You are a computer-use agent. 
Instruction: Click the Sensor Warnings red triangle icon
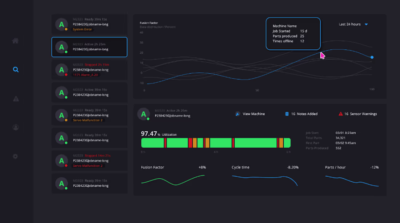340,113
